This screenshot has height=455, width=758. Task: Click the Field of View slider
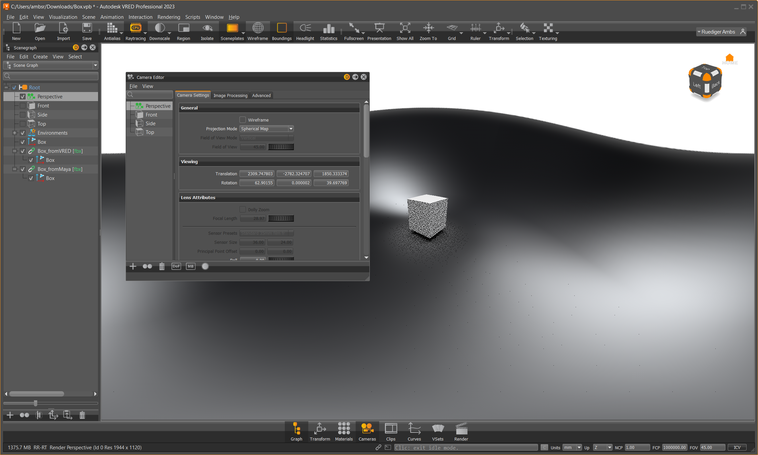[281, 147]
